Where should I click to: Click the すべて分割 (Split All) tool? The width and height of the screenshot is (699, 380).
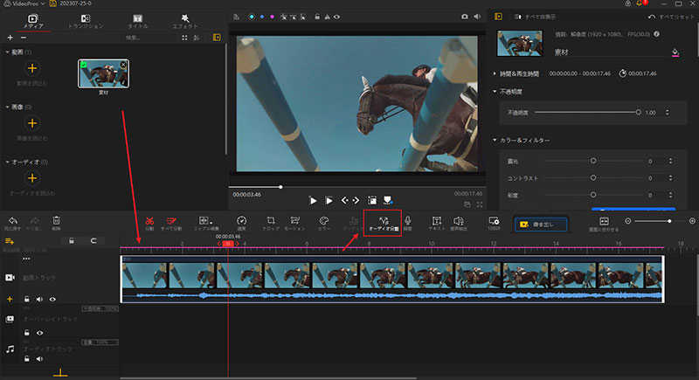tap(171, 223)
